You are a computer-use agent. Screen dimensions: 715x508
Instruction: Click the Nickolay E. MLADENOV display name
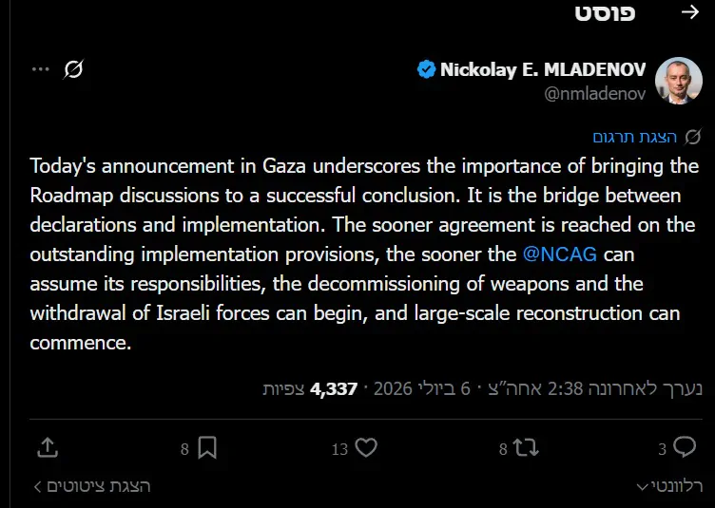[543, 69]
